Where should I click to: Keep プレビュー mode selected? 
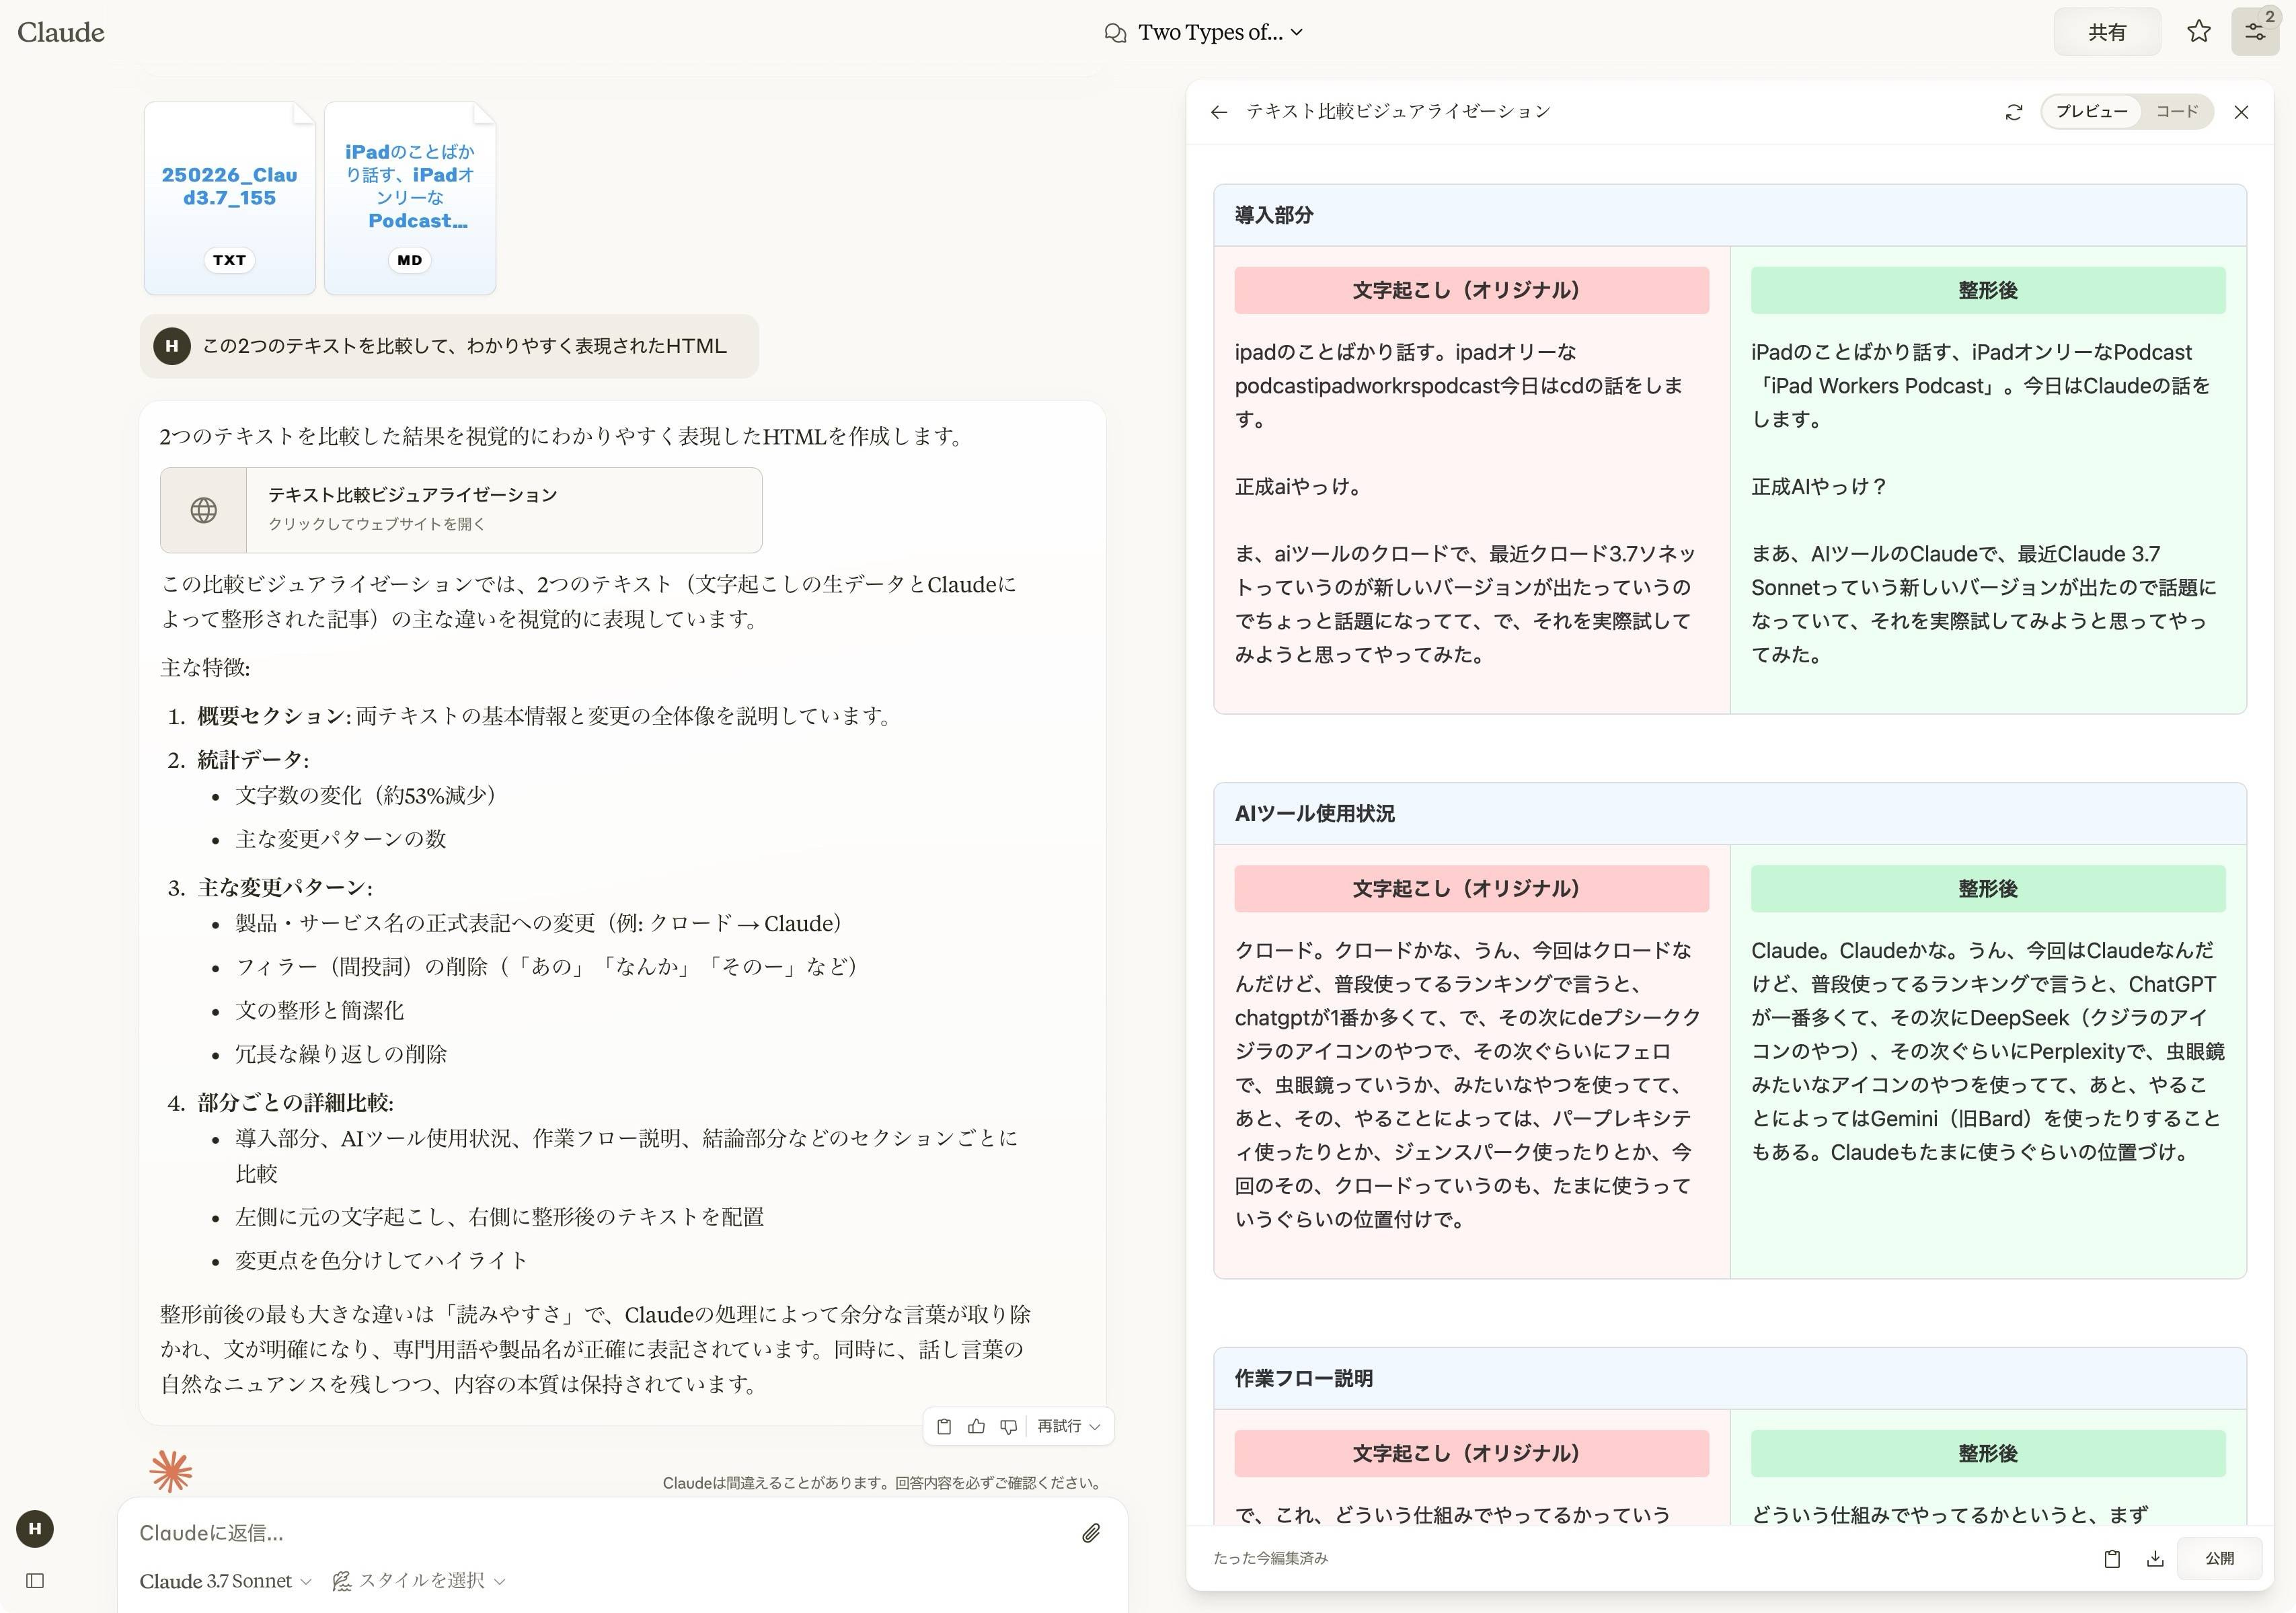click(2090, 111)
